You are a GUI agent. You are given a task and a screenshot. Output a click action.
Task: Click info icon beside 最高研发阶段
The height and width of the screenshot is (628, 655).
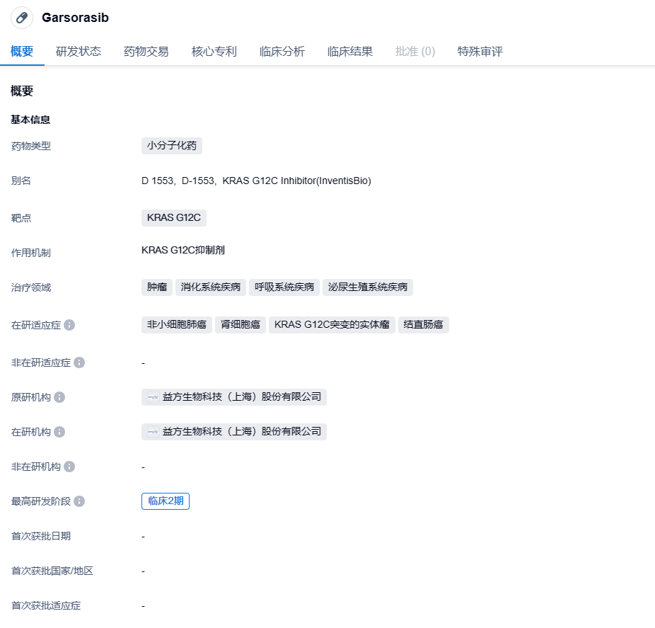pos(79,501)
